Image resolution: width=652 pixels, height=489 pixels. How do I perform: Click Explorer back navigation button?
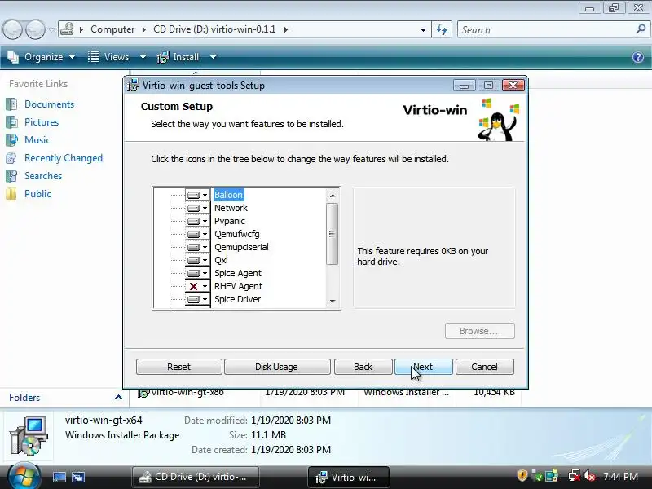(x=12, y=29)
